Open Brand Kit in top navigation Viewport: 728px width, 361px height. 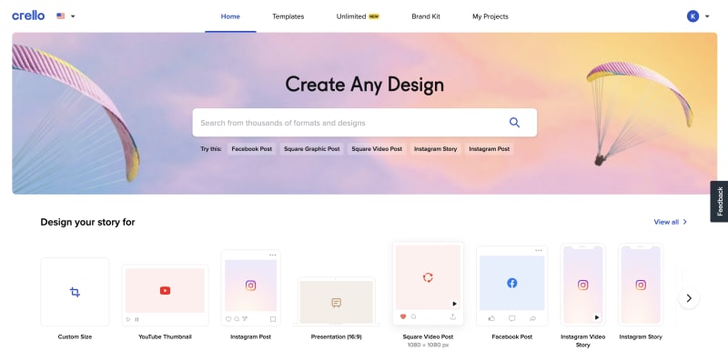coord(426,16)
